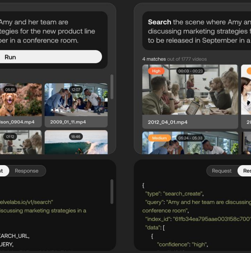The width and height of the screenshot is (251, 253).
Task: Click the High confidence badge
Action: point(156,71)
